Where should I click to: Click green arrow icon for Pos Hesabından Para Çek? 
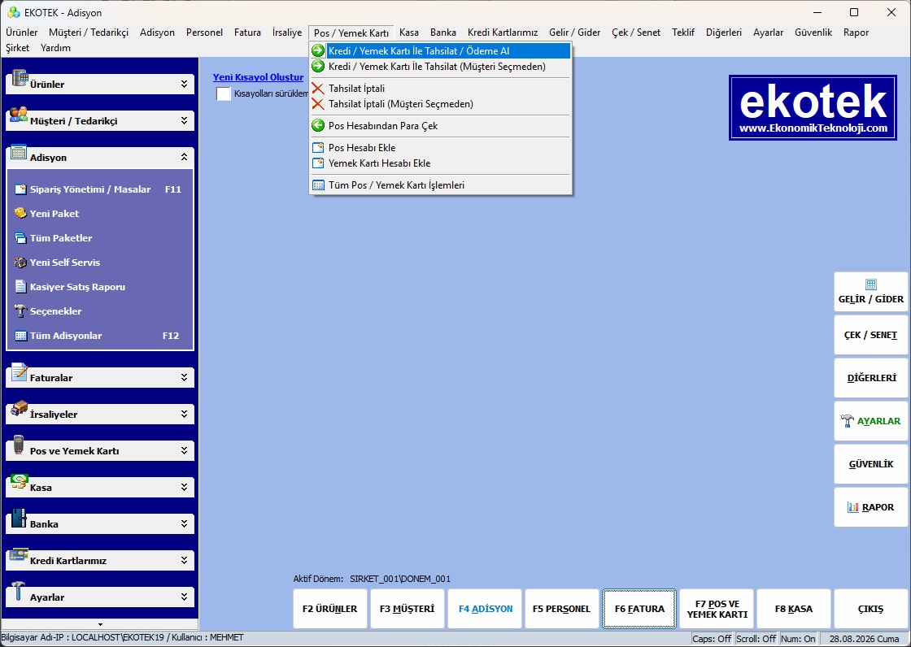pyautogui.click(x=318, y=125)
